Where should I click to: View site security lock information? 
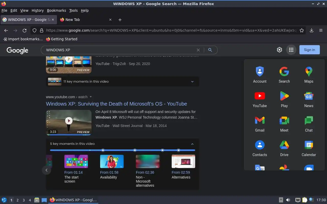pos(42,30)
